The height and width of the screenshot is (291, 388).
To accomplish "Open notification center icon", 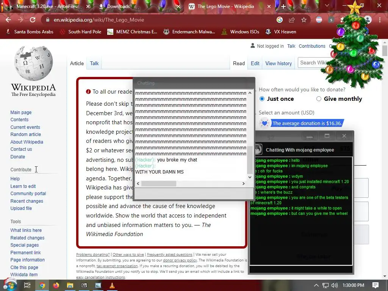I will (375, 285).
